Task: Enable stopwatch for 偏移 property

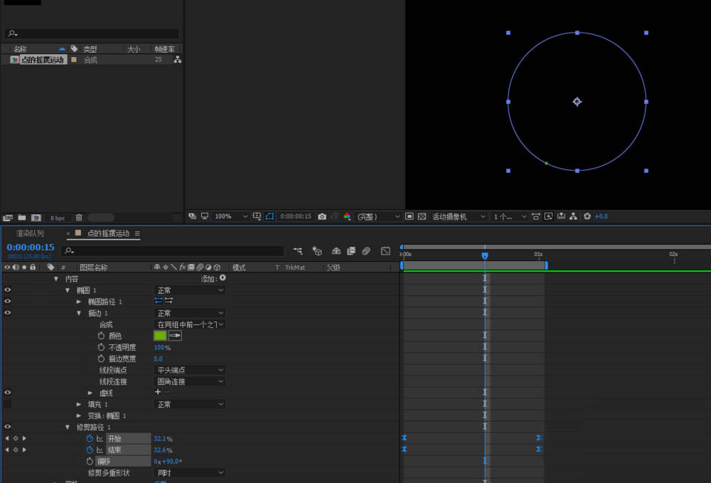Action: tap(90, 462)
